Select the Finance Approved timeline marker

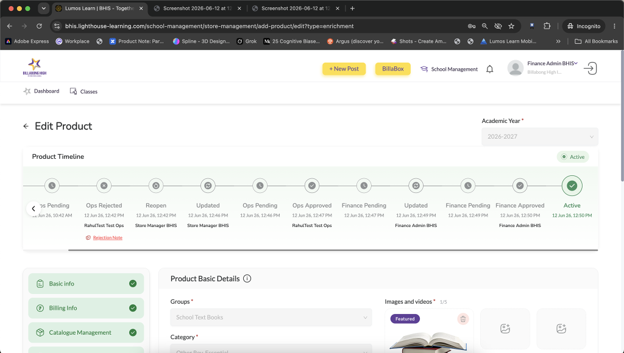point(520,186)
